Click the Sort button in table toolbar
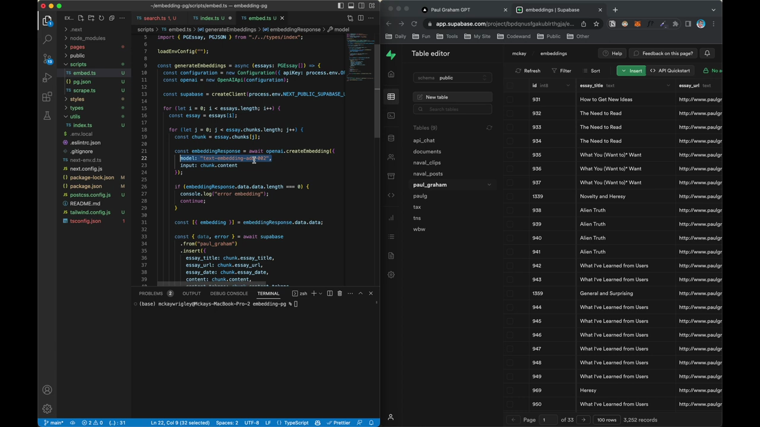This screenshot has height=427, width=760. pos(591,71)
